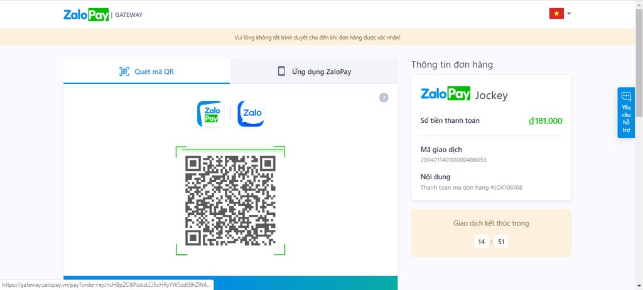Click the QR scan icon in tab
Image resolution: width=643 pixels, height=290 pixels.
click(x=124, y=71)
